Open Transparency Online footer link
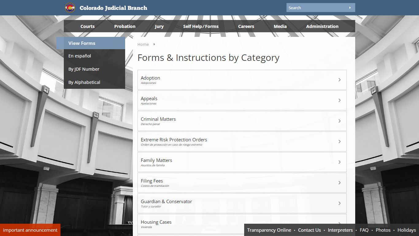Viewport: 419px width, 236px height. 269,230
